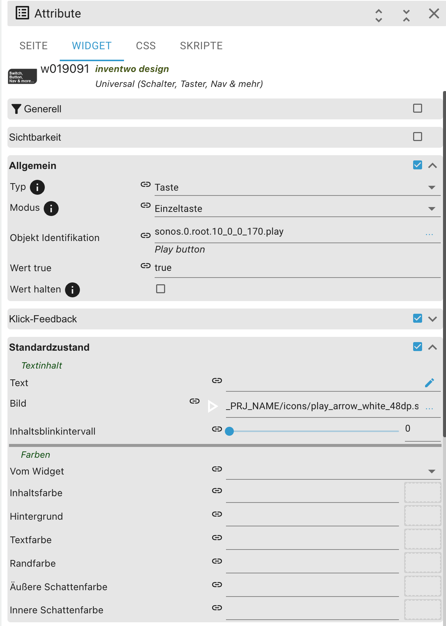
Task: Click the Inhaltsfarbe color input field
Action: point(312,493)
